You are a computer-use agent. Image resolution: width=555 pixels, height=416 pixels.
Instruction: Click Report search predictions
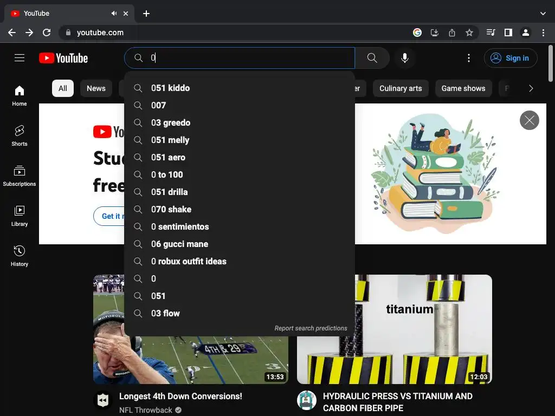[x=311, y=328]
